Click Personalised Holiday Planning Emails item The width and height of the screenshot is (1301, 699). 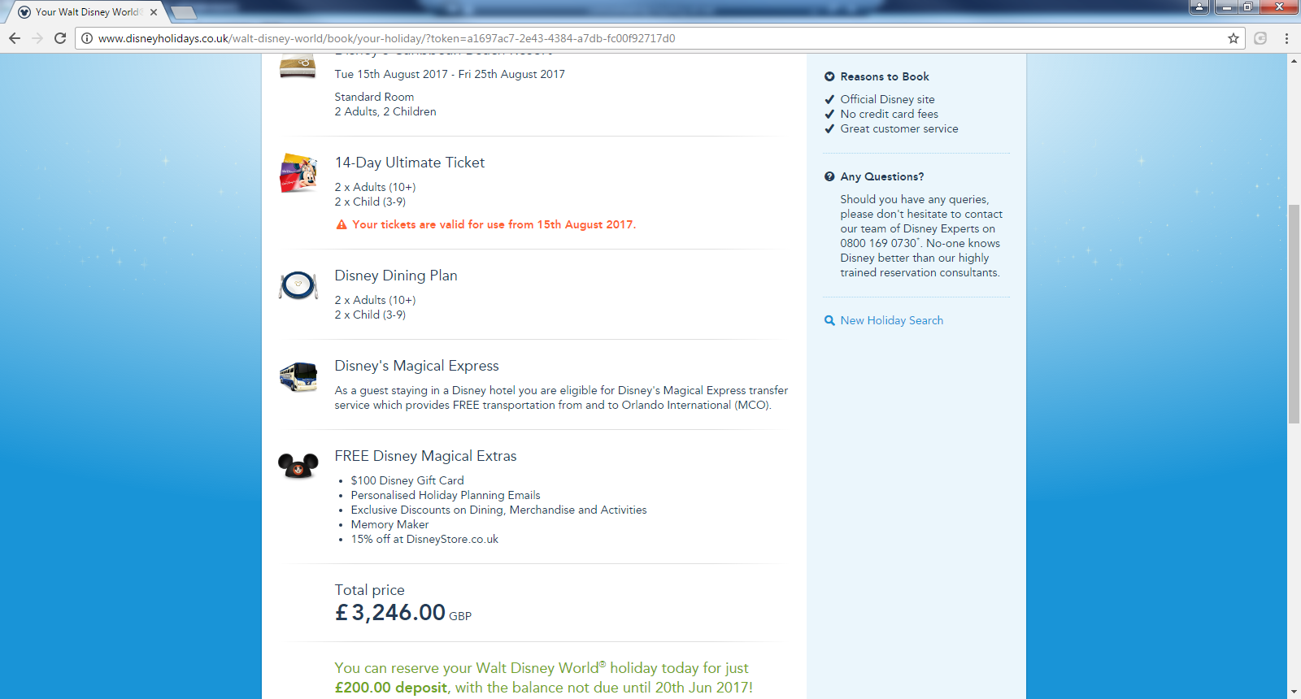tap(446, 495)
